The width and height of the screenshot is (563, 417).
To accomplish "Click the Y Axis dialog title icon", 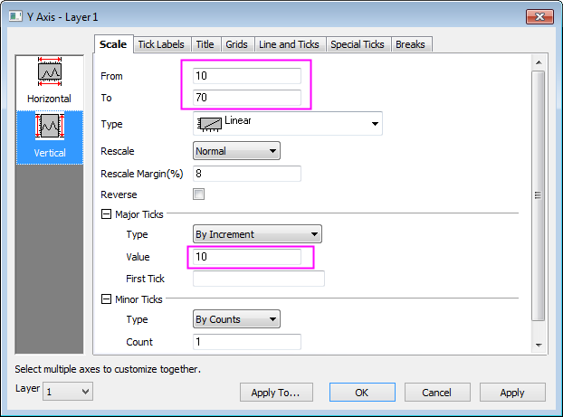I will 14,15.
